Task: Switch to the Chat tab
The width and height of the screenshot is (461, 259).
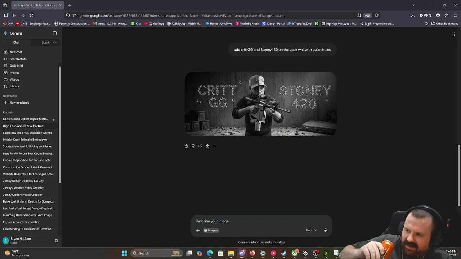Action: pyautogui.click(x=16, y=42)
